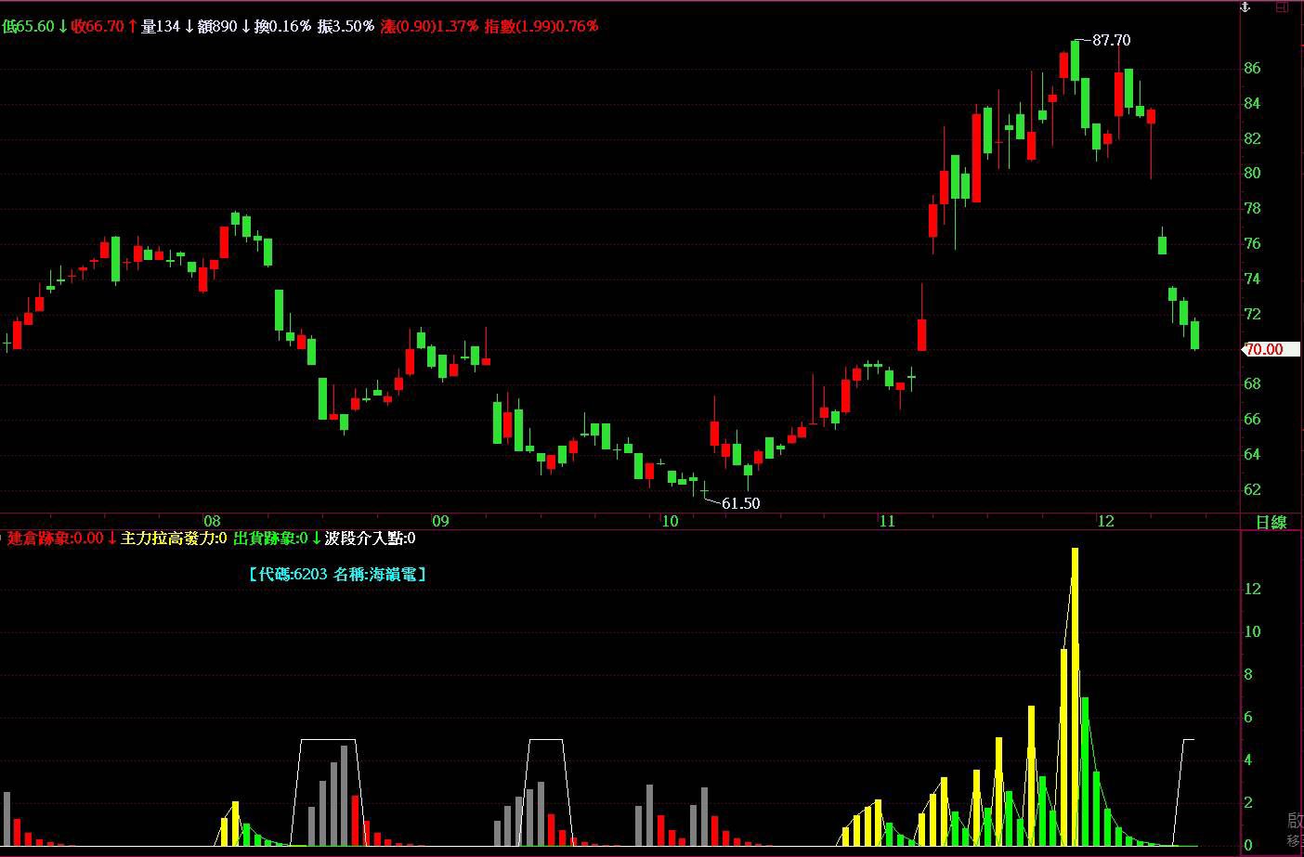Click the 80 price axis label
The height and width of the screenshot is (857, 1304).
click(x=1252, y=173)
